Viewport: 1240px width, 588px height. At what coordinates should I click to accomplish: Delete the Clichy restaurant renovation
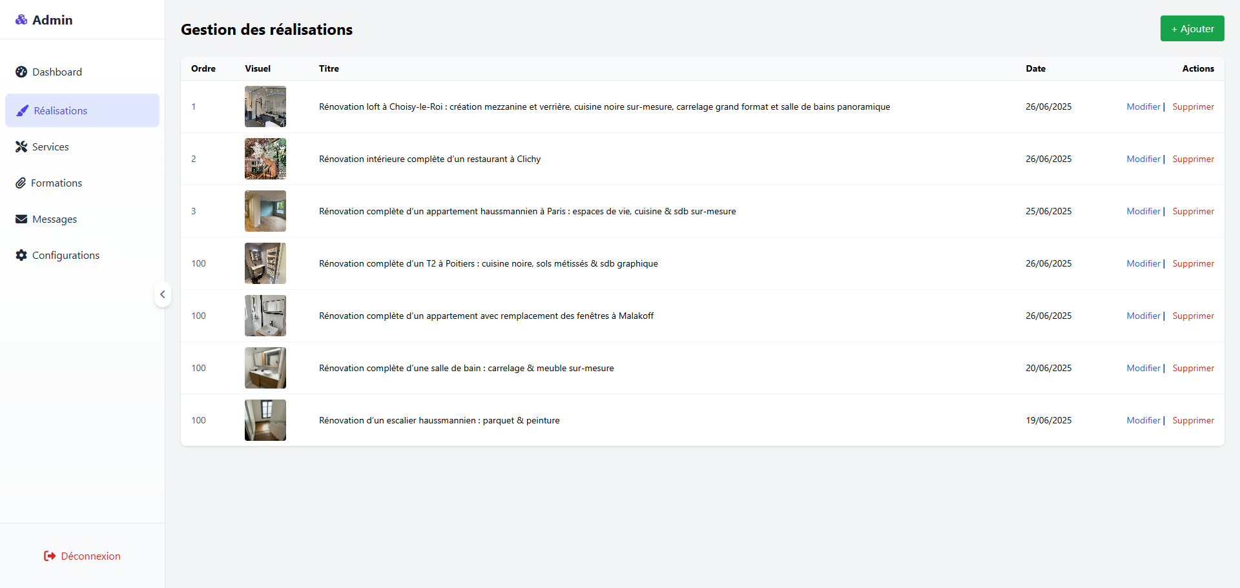click(1193, 159)
